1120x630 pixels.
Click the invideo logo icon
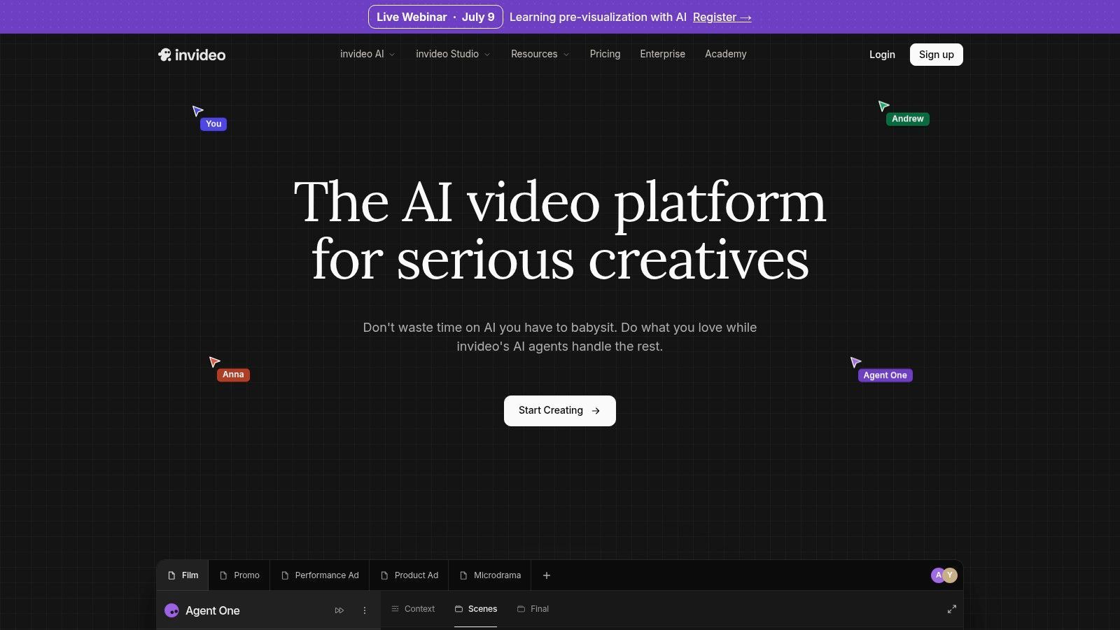(164, 55)
